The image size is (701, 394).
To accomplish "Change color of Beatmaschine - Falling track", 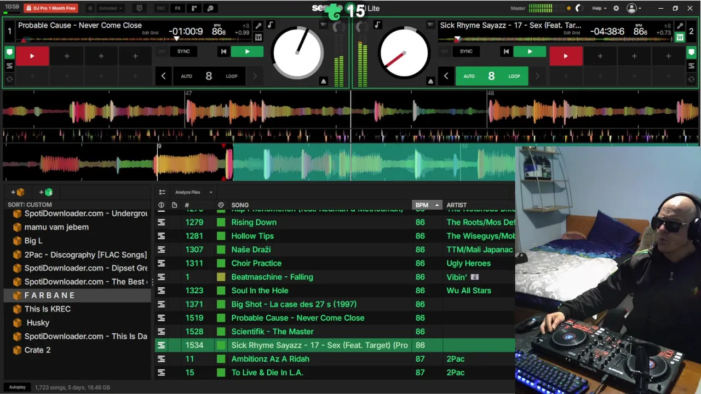I will (x=221, y=277).
